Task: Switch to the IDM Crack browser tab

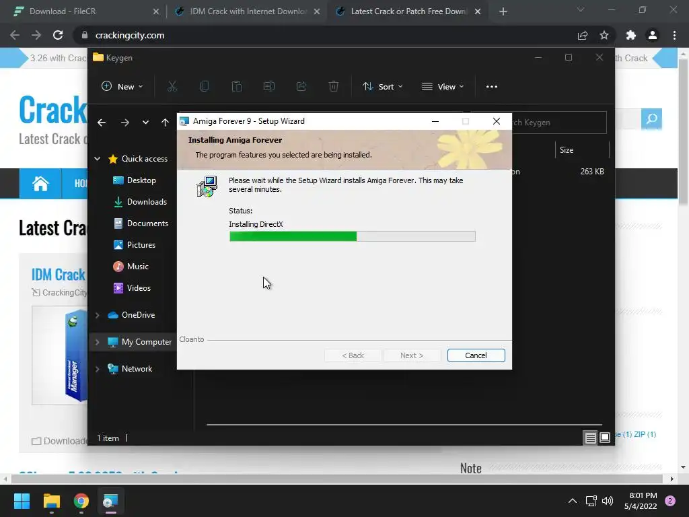Action: tap(248, 11)
